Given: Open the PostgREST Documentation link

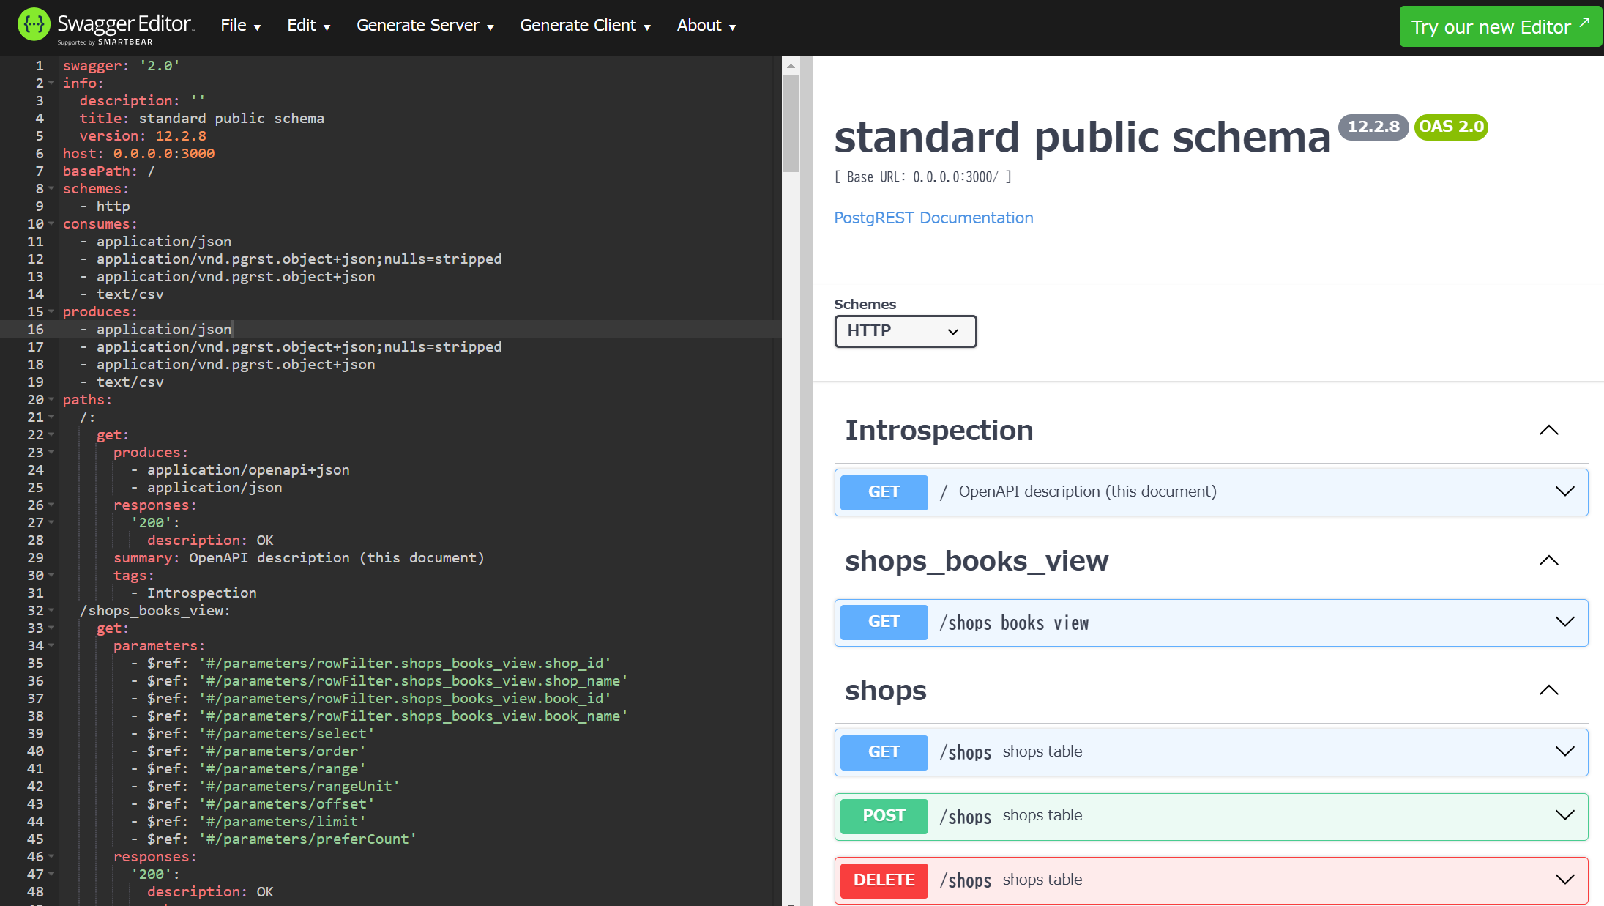Looking at the screenshot, I should pos(933,218).
